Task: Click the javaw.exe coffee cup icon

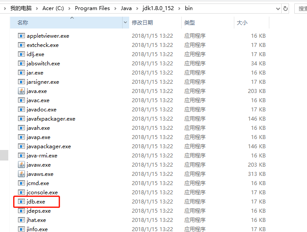Action: pos(21,165)
